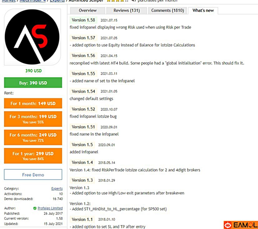Switch to the Reviews (131) tab
Viewport: 258px width, 229px height.
pyautogui.click(x=127, y=11)
